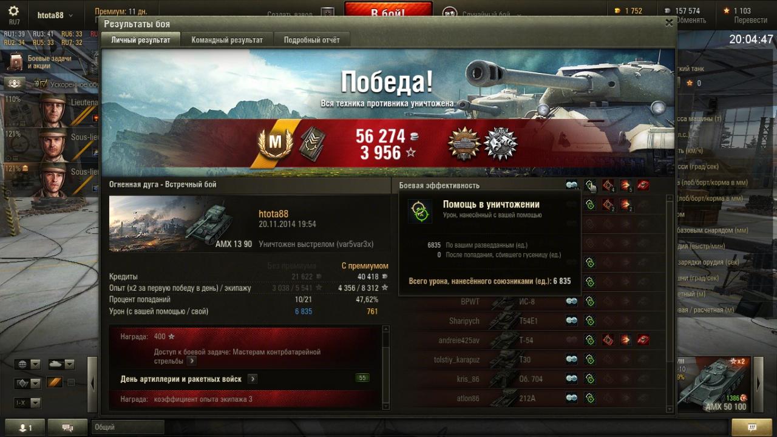Open the tier I-X filter dropdown

tap(27, 402)
